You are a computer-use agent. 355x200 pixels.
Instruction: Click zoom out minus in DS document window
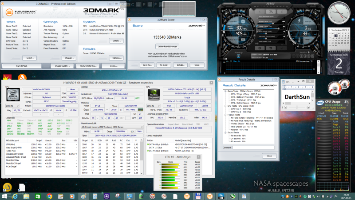286,107
